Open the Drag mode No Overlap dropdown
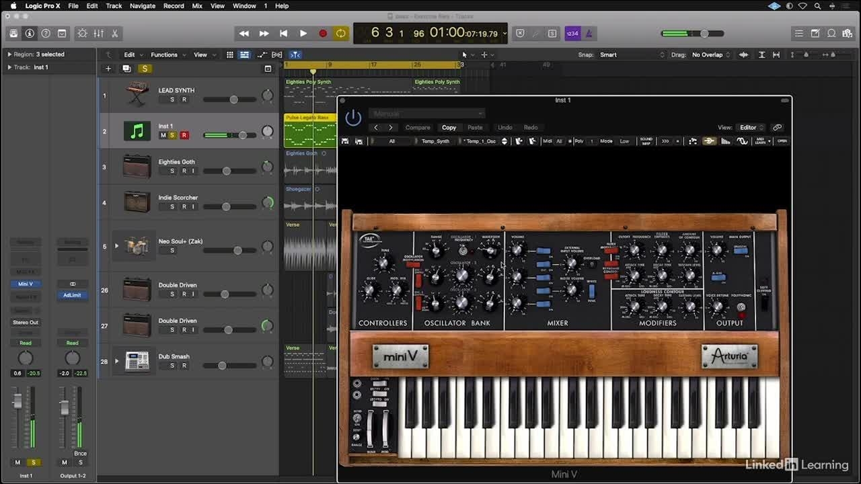861x484 pixels. 710,55
